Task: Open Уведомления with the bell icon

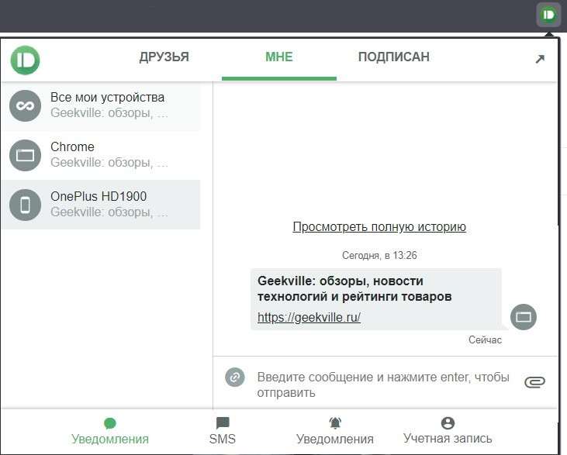Action: point(334,430)
